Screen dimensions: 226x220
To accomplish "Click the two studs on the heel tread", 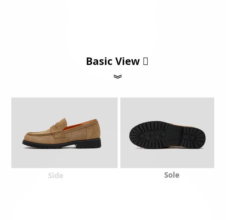I will pyautogui.click(x=189, y=138).
